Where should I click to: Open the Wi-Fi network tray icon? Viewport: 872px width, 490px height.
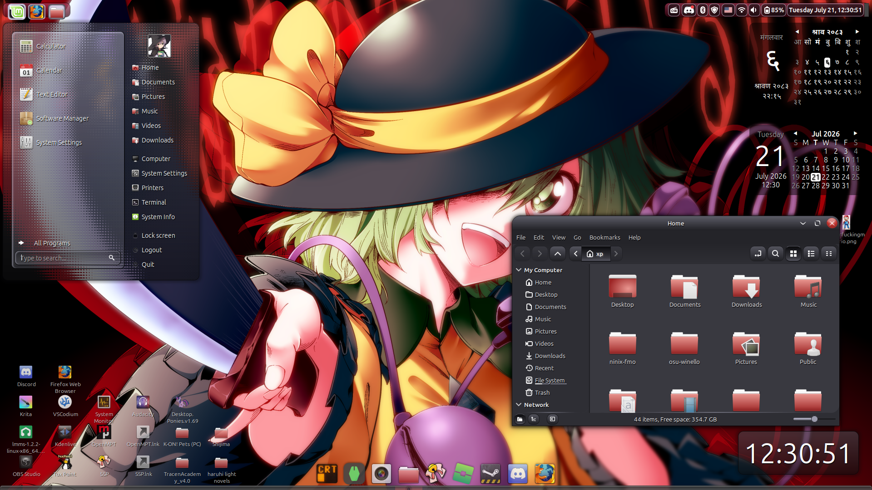(x=742, y=10)
